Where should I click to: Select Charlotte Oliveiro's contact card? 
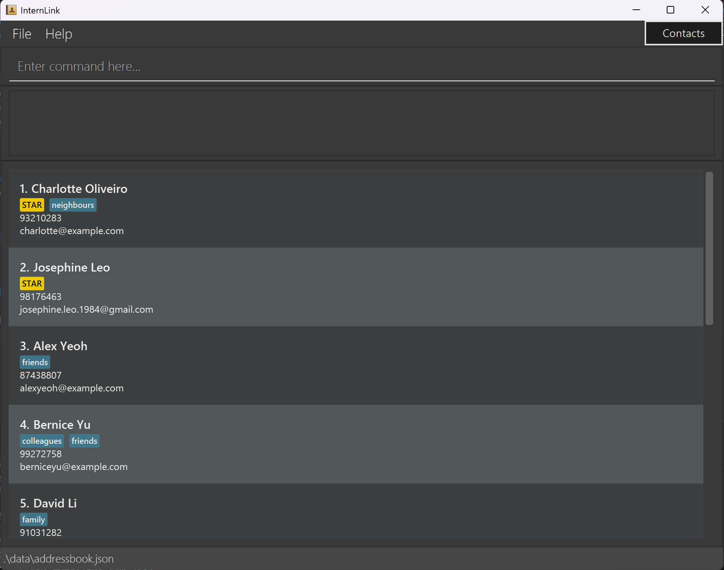356,208
